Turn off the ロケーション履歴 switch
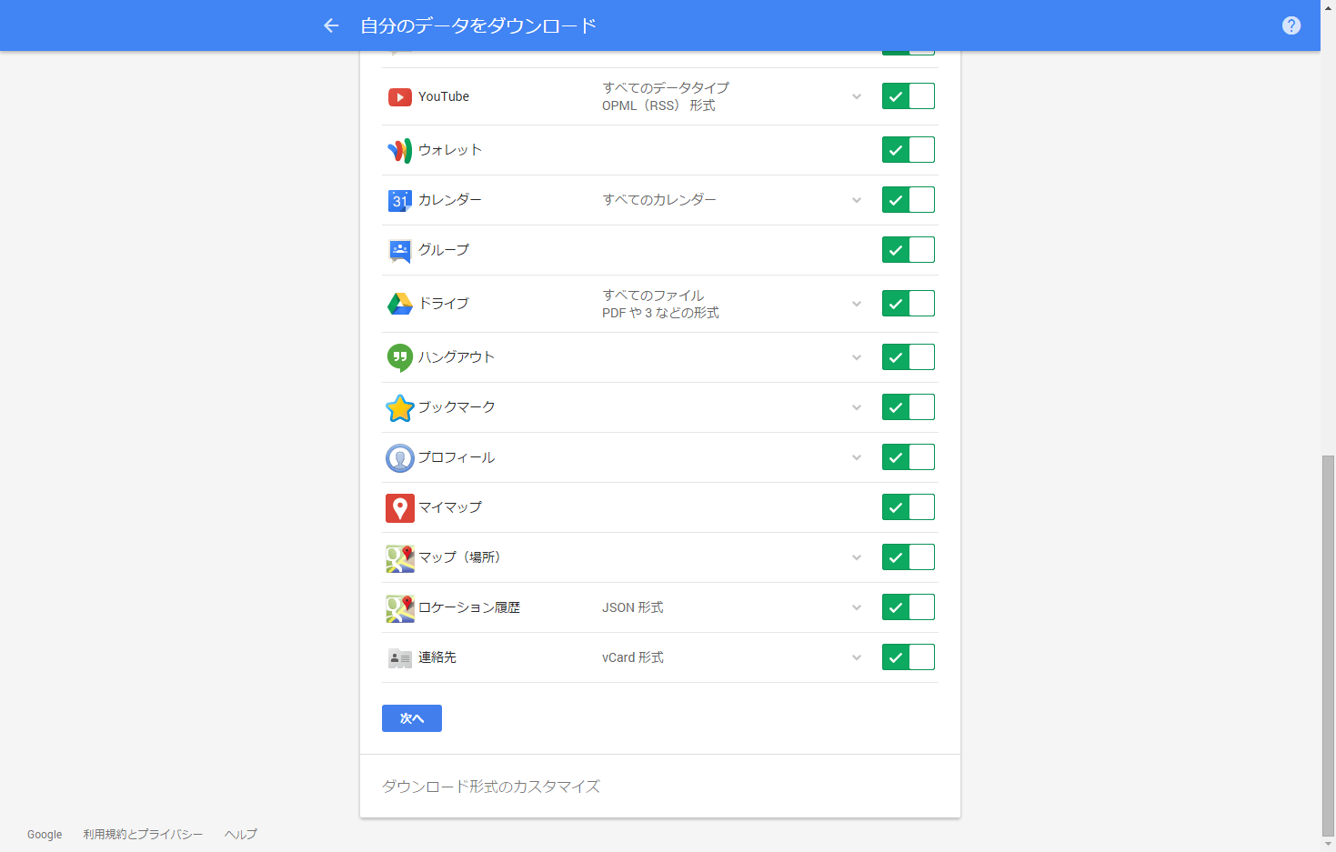The width and height of the screenshot is (1336, 852). [x=909, y=607]
